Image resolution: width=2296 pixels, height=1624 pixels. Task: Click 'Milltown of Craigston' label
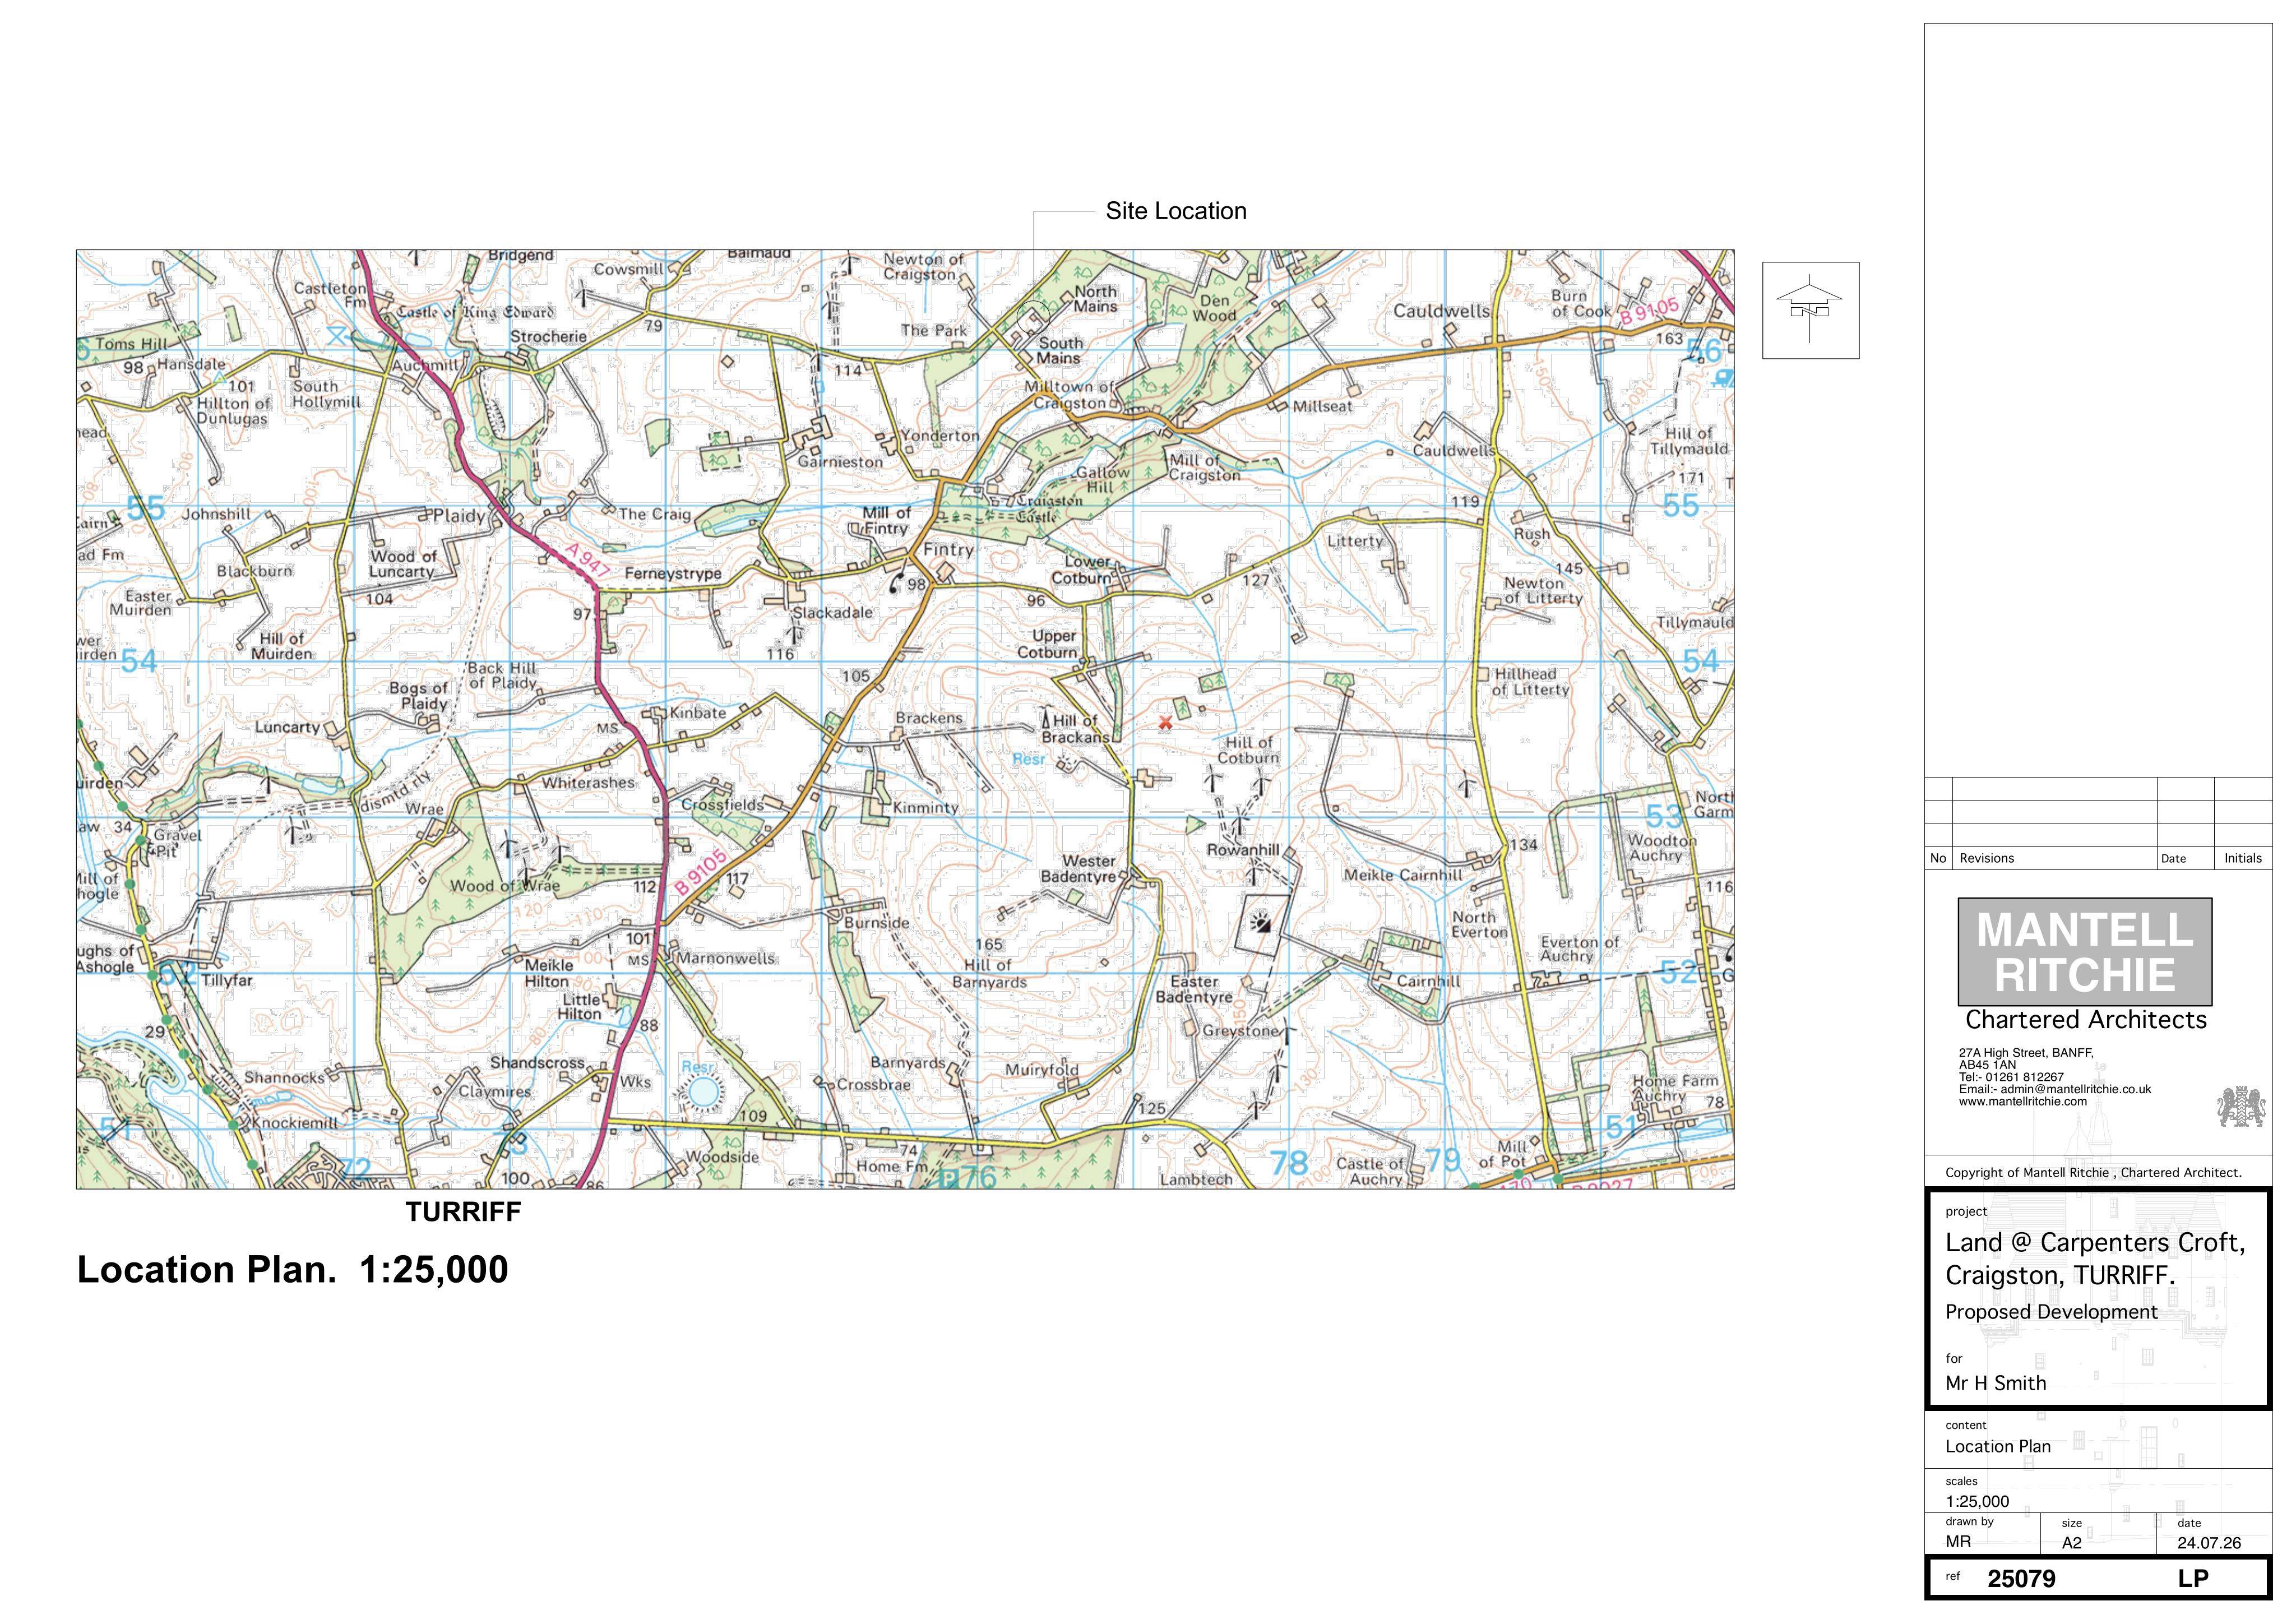coord(1069,395)
